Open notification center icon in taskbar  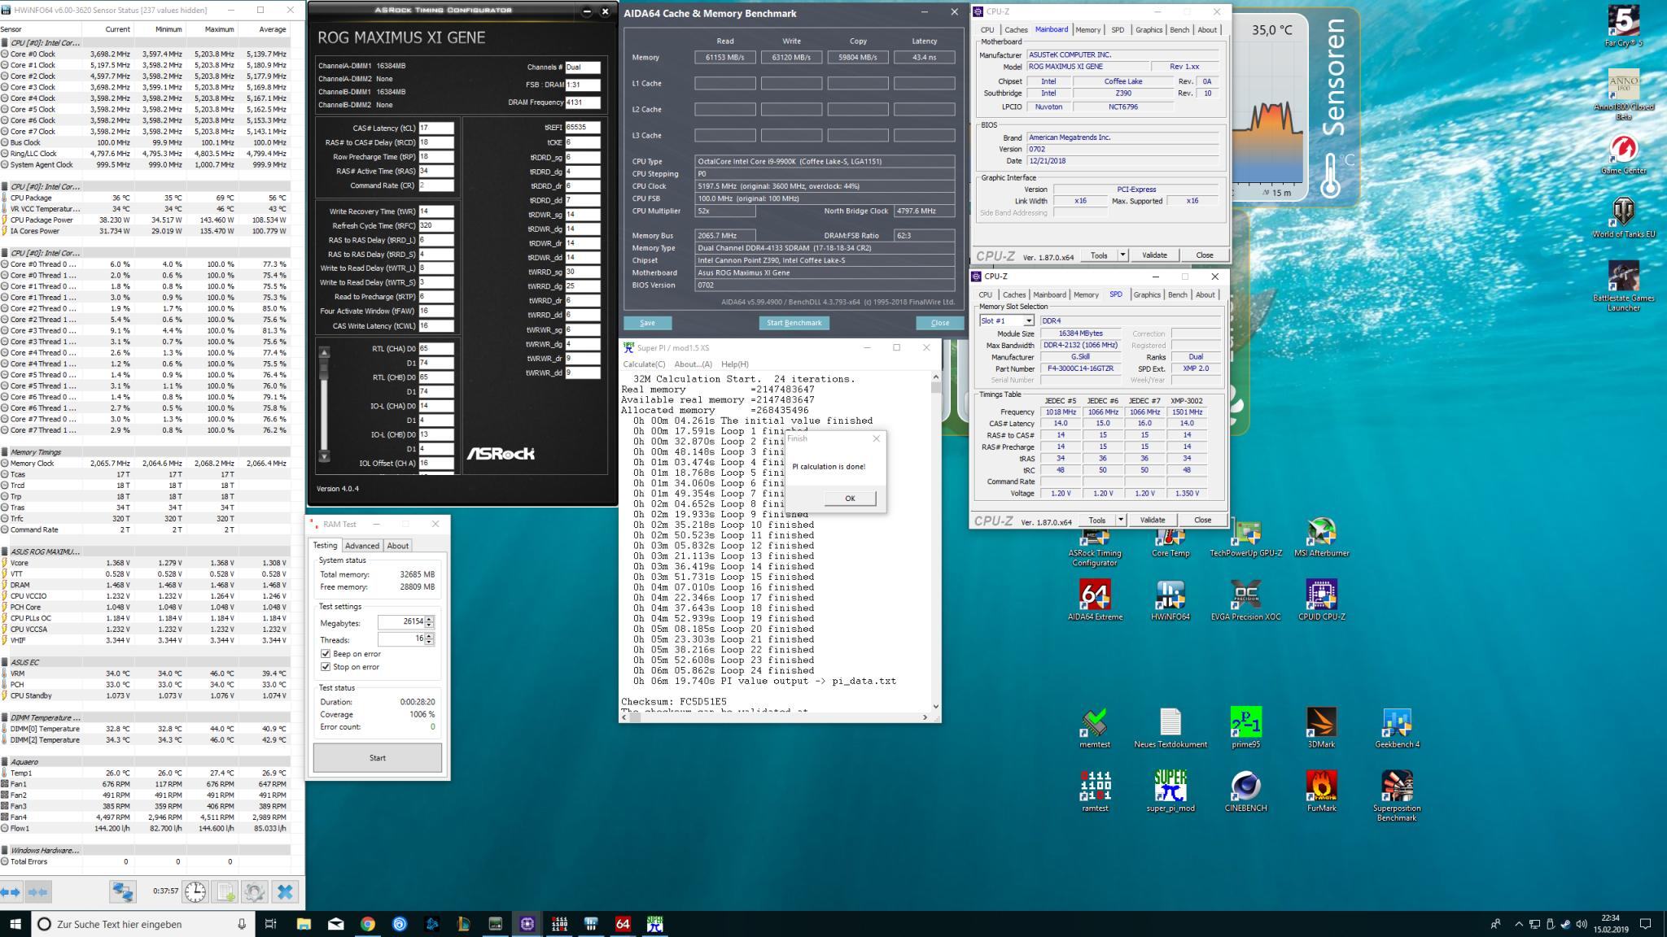1645,923
